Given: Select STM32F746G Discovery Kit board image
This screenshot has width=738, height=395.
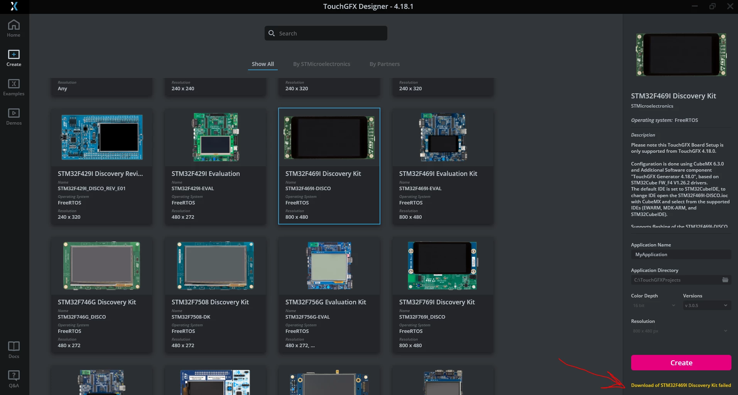Looking at the screenshot, I should pos(102,266).
